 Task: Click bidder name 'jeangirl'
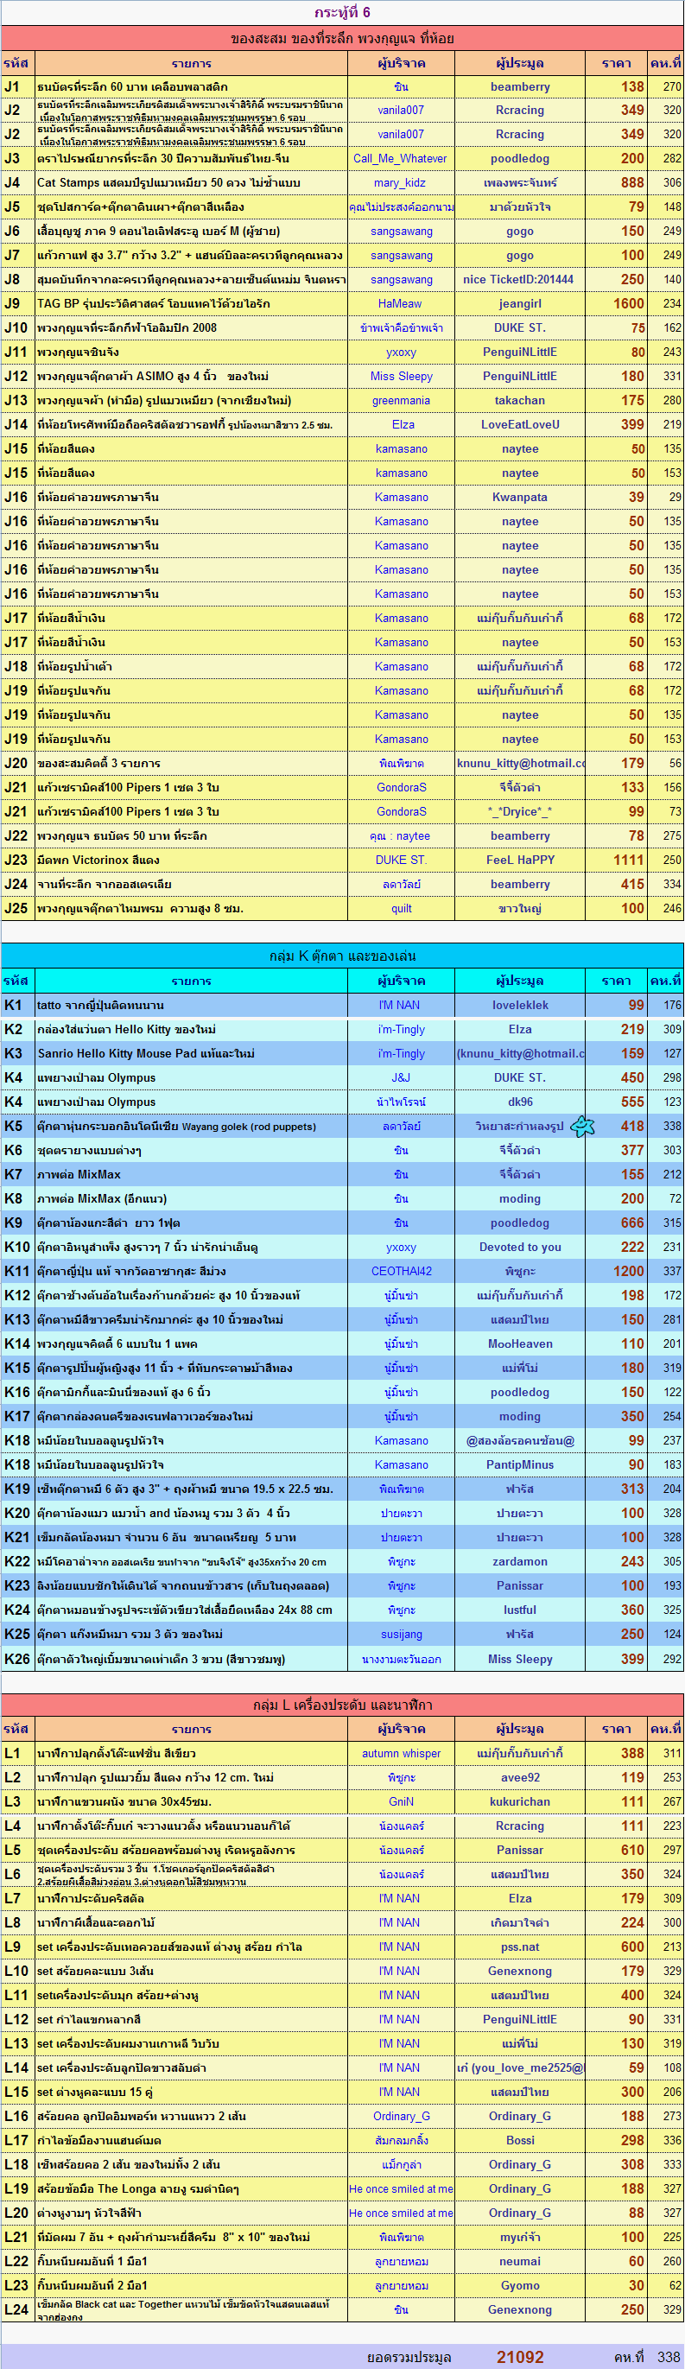[x=519, y=303]
